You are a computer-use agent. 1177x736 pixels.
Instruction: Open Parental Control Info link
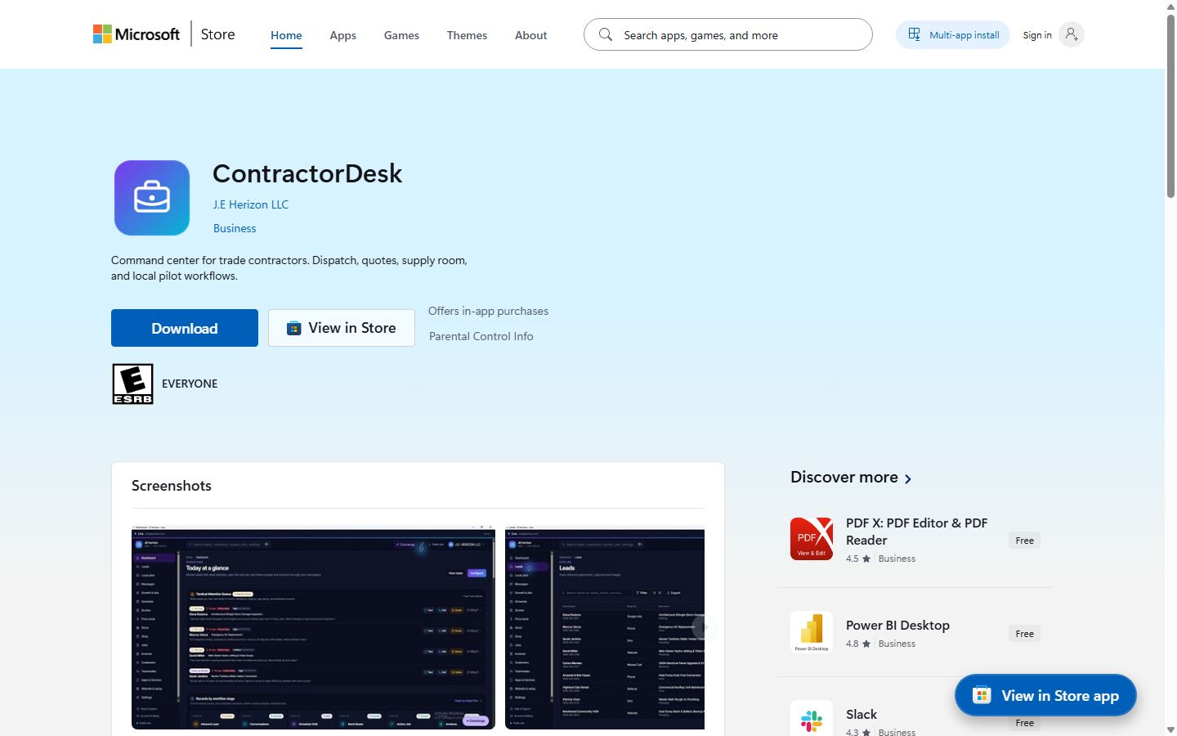coord(481,336)
